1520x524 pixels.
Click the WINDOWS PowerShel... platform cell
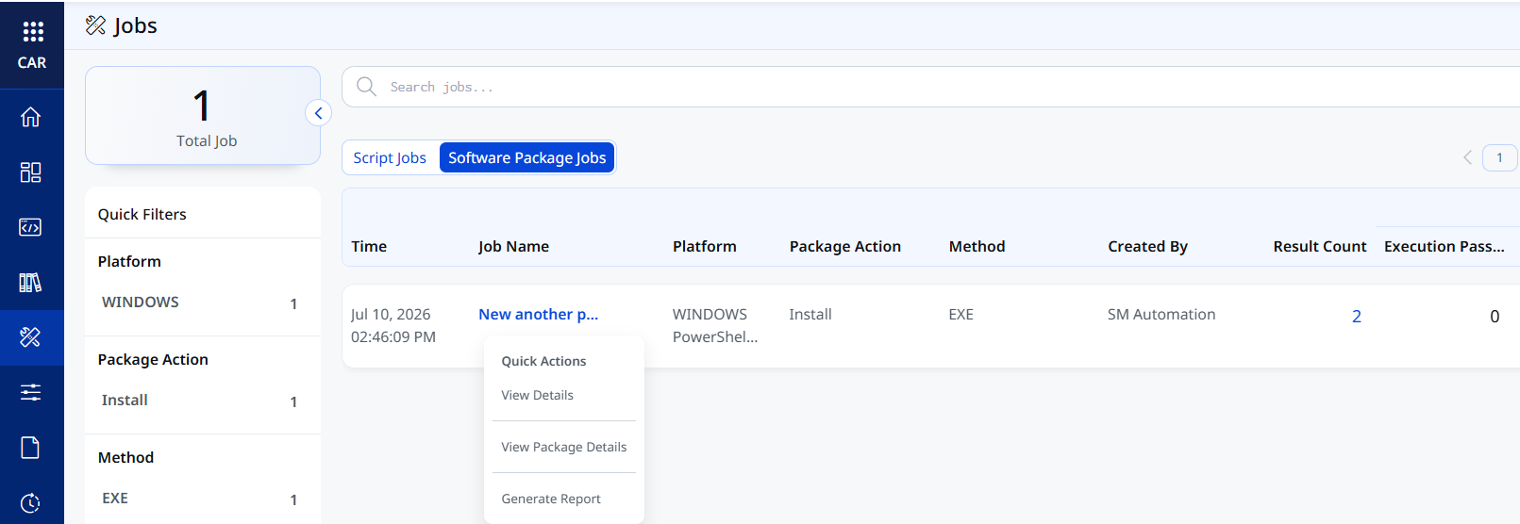pos(715,325)
